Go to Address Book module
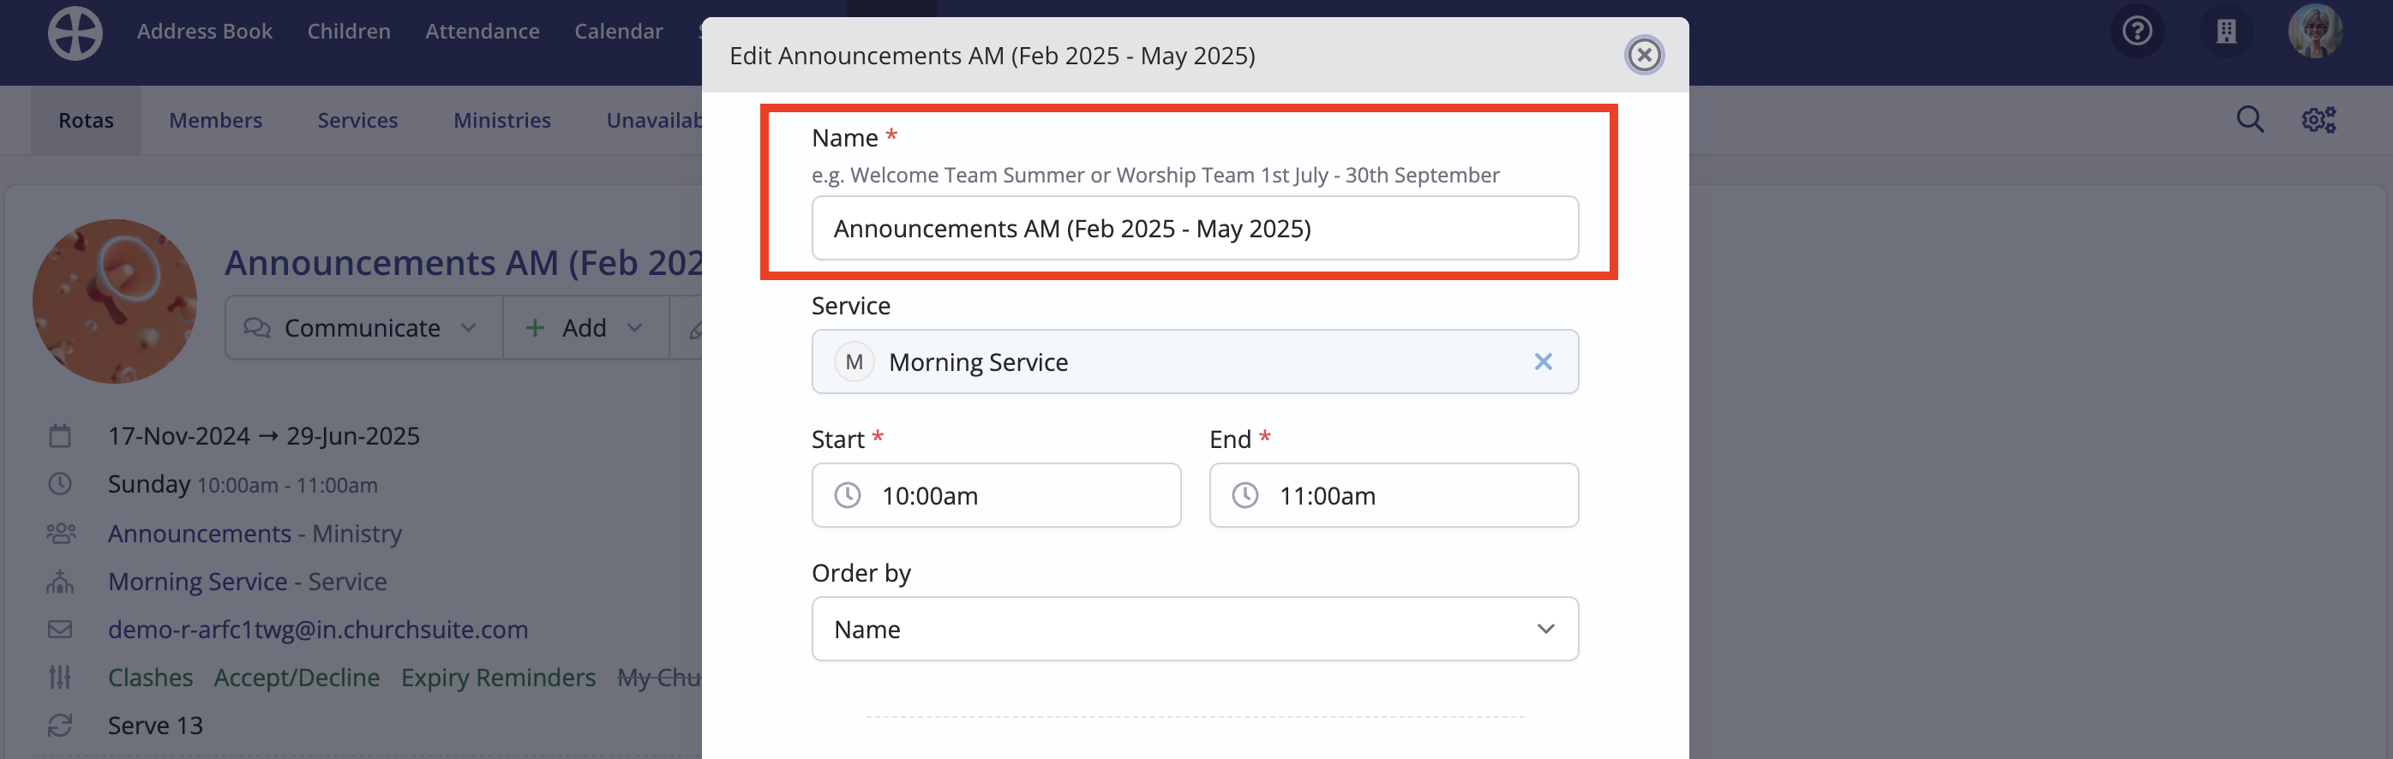The height and width of the screenshot is (759, 2393). (x=204, y=32)
